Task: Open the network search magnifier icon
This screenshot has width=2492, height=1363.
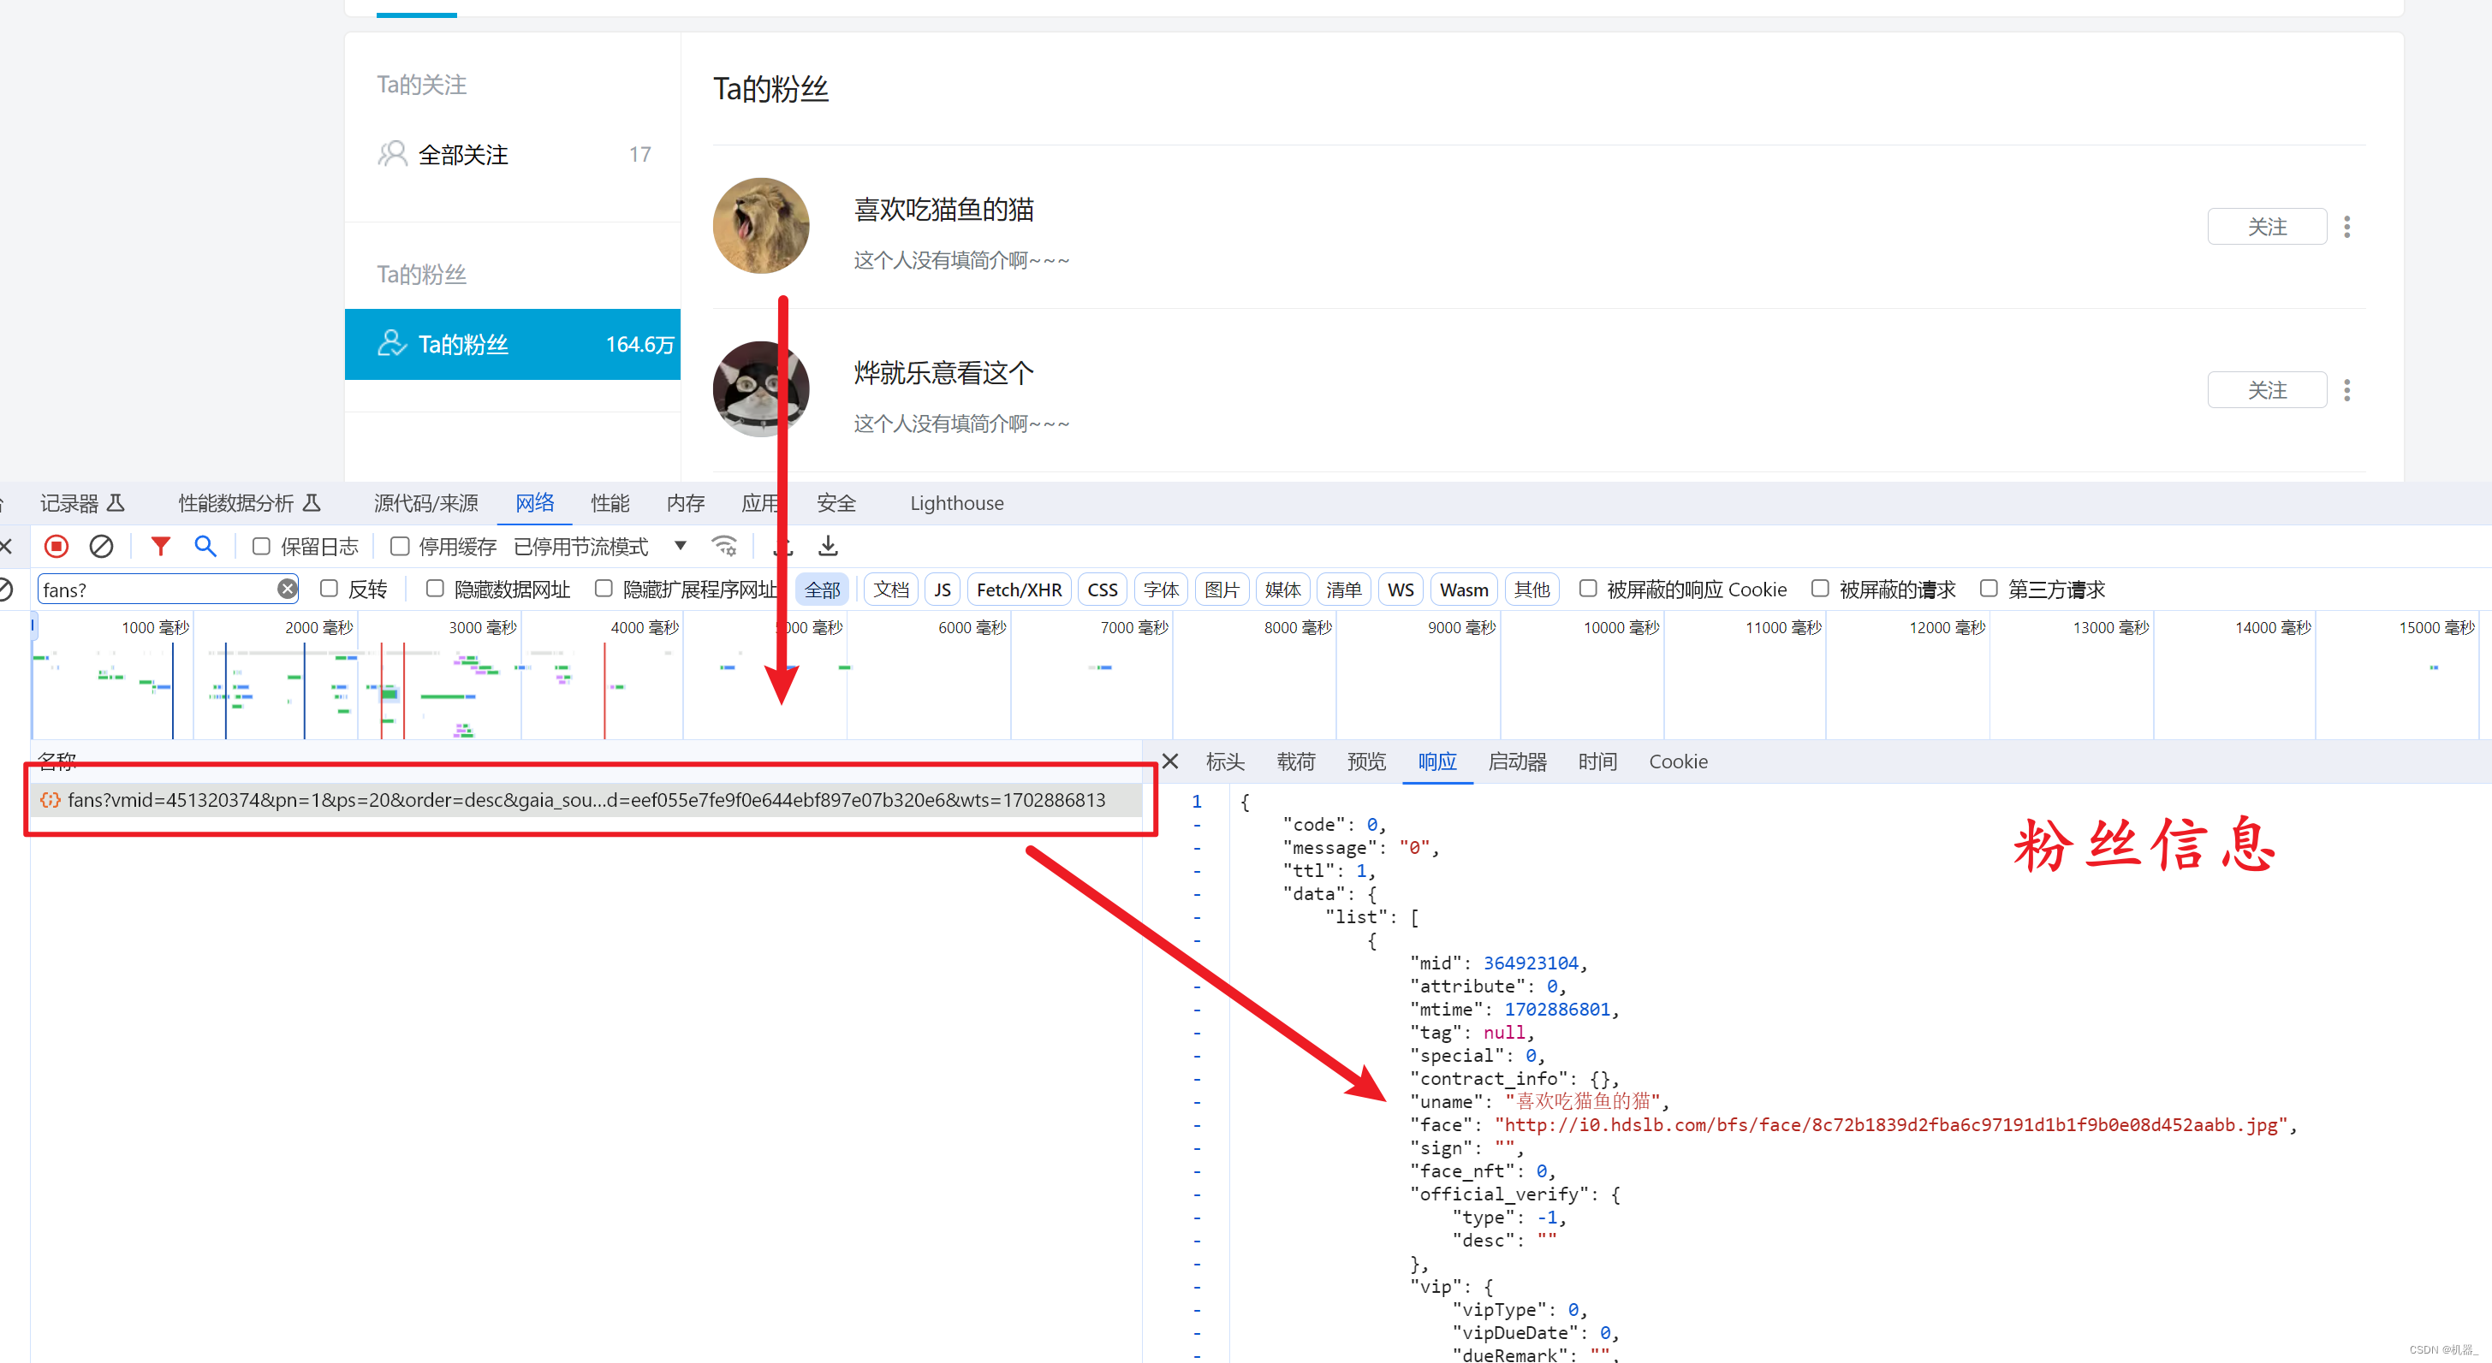Action: click(x=205, y=546)
